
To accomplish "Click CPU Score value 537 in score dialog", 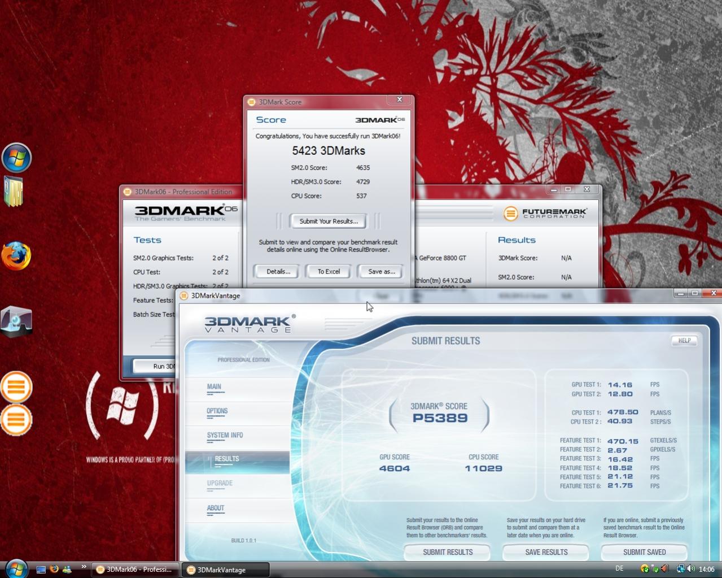I will tap(361, 196).
